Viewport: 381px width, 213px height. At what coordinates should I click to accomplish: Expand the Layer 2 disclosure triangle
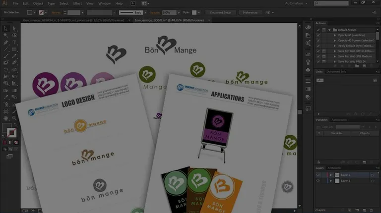coord(331,175)
